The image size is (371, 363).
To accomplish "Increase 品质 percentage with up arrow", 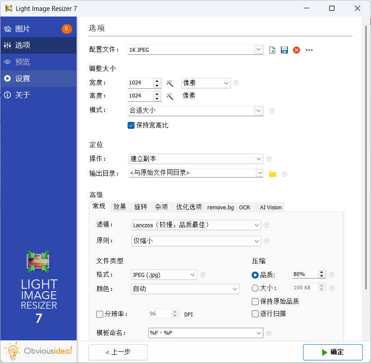I will click(321, 272).
